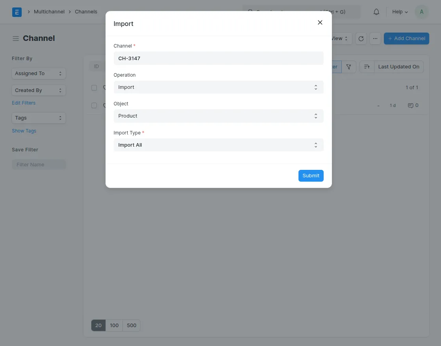Open the Help menu
The image size is (441, 346).
[x=400, y=12]
